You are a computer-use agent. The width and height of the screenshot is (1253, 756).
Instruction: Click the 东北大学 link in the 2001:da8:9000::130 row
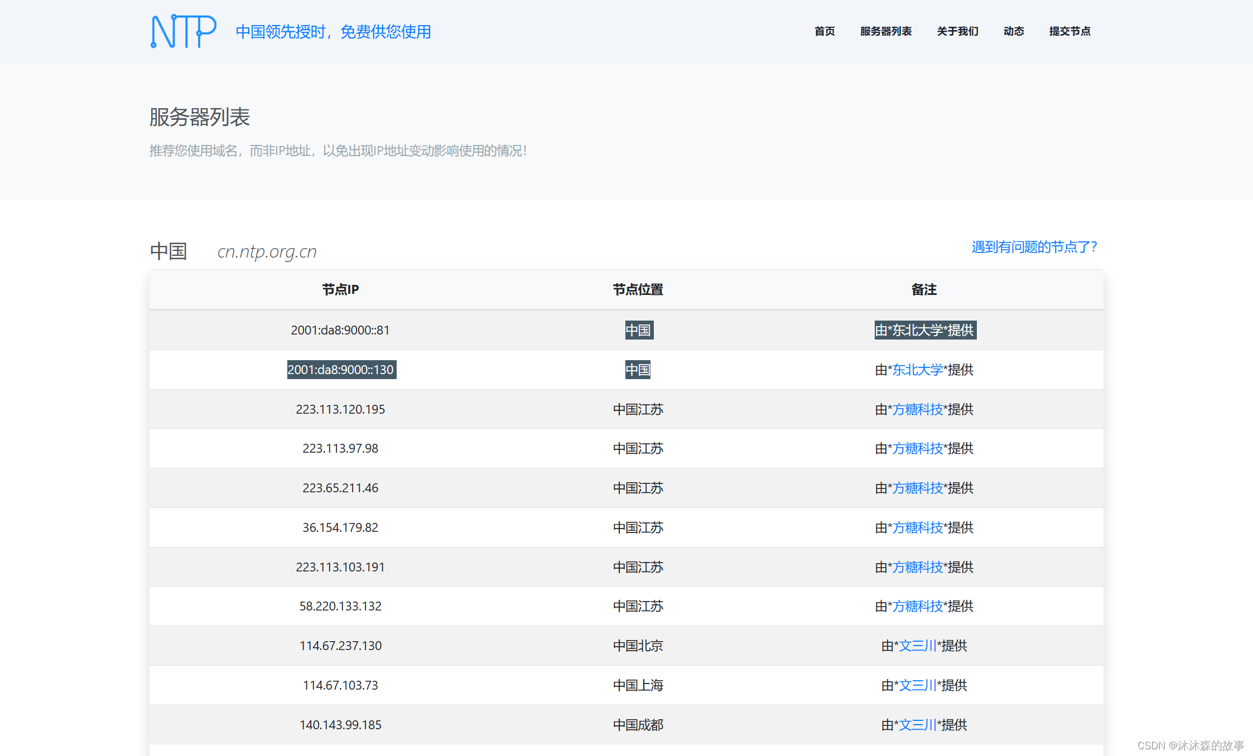[917, 370]
